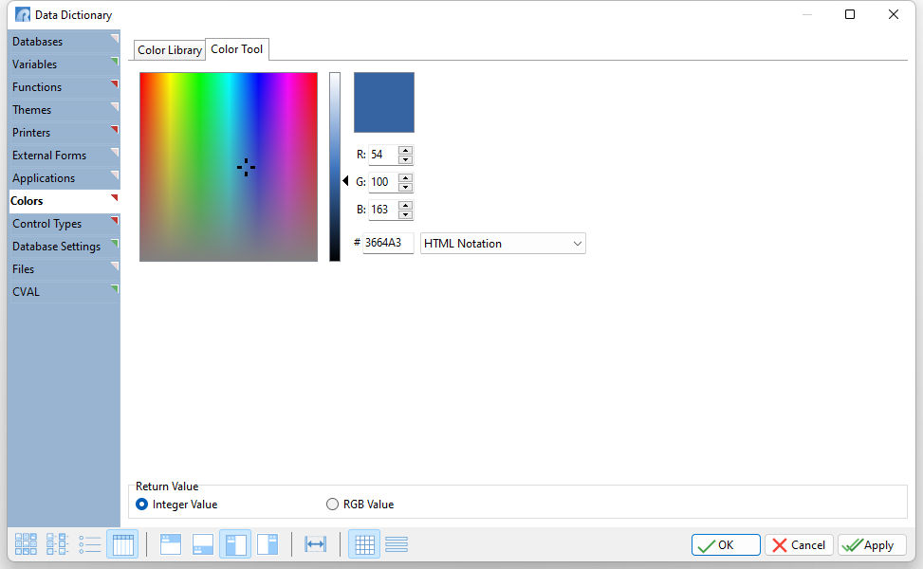Open the Printers section
This screenshot has width=923, height=569.
(65, 133)
